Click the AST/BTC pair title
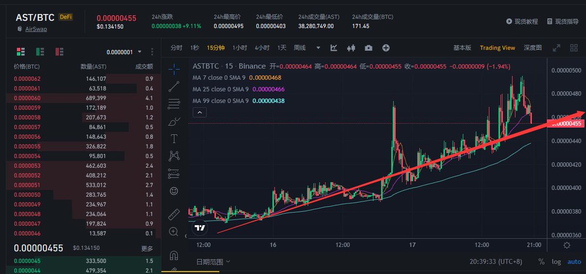The width and height of the screenshot is (586, 274). pos(34,17)
